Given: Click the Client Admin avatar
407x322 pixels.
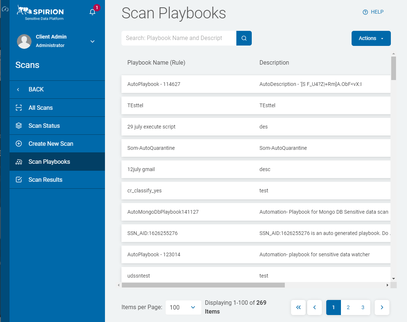Looking at the screenshot, I should [x=24, y=41].
